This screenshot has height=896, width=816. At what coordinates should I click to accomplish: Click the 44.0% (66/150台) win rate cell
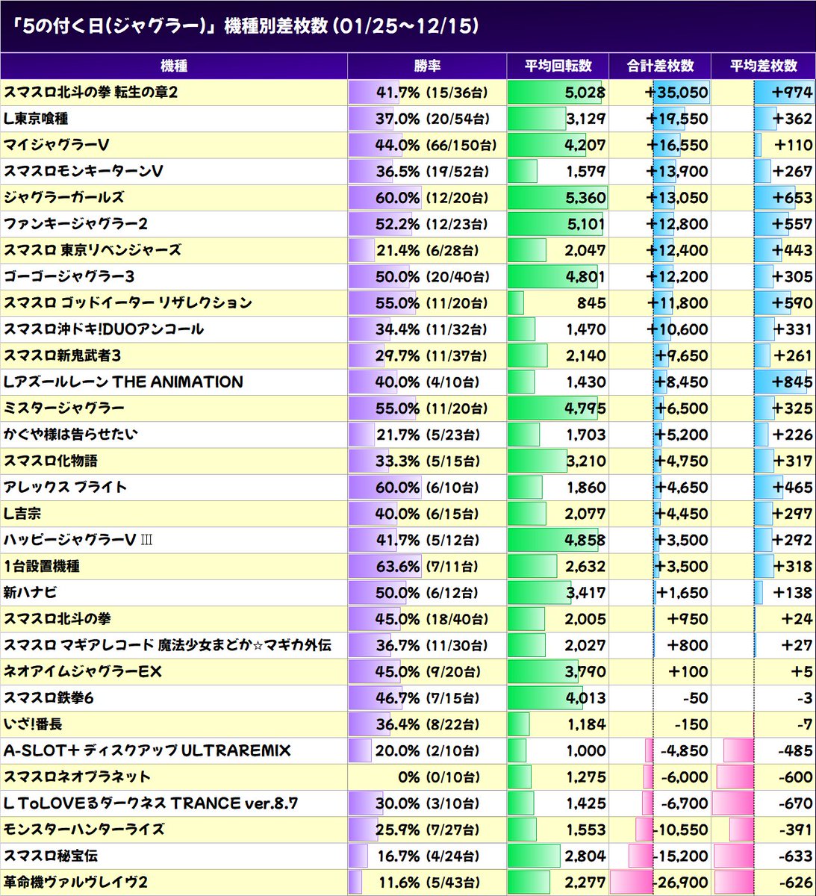coord(427,145)
